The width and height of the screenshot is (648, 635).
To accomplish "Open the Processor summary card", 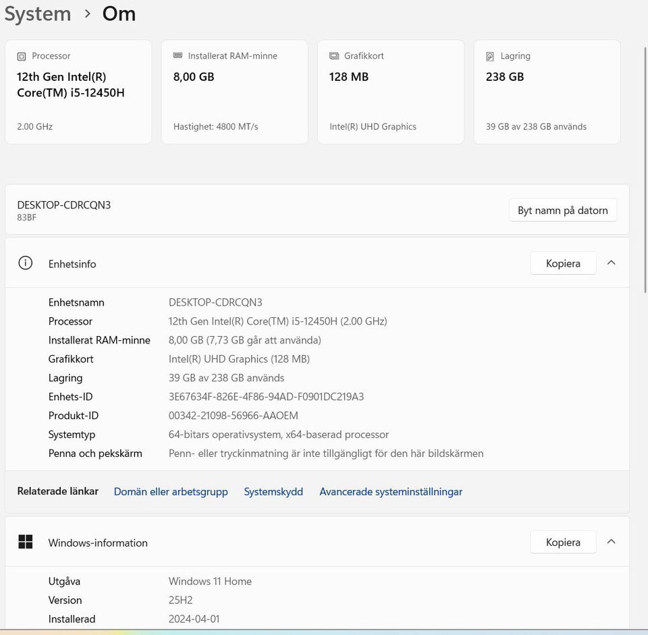I will [78, 92].
